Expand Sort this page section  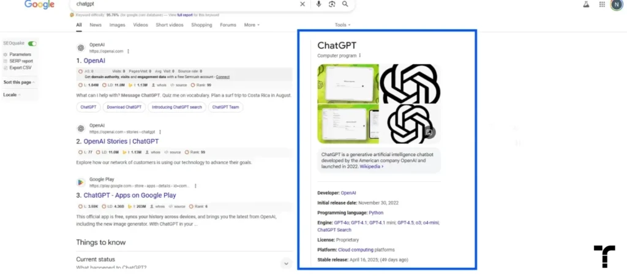[19, 82]
